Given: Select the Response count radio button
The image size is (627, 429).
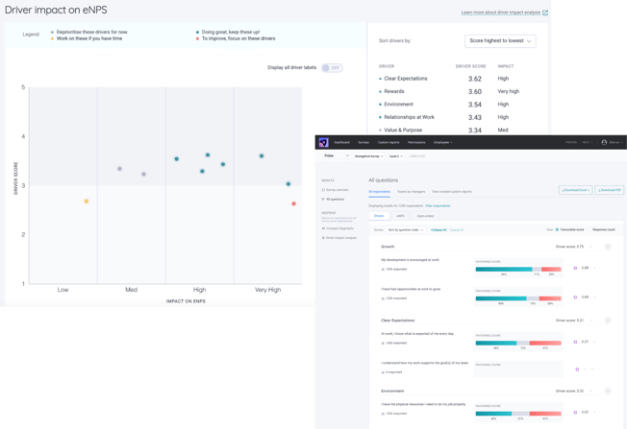Looking at the screenshot, I should (589, 230).
